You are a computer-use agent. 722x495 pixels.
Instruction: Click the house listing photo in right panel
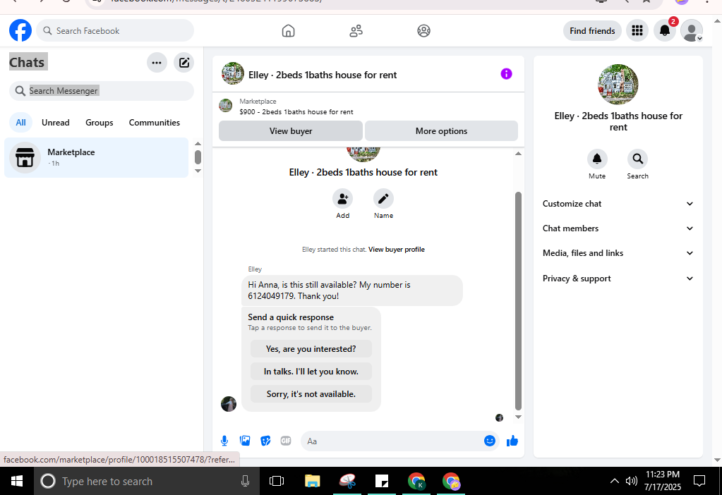coord(618,84)
